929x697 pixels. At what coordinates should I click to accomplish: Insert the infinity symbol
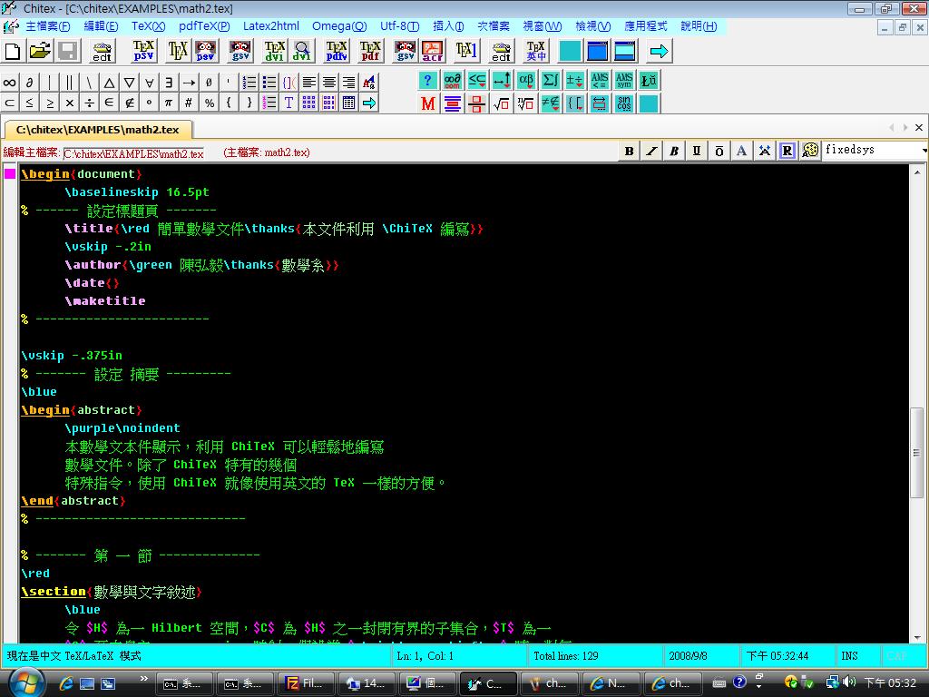point(9,83)
